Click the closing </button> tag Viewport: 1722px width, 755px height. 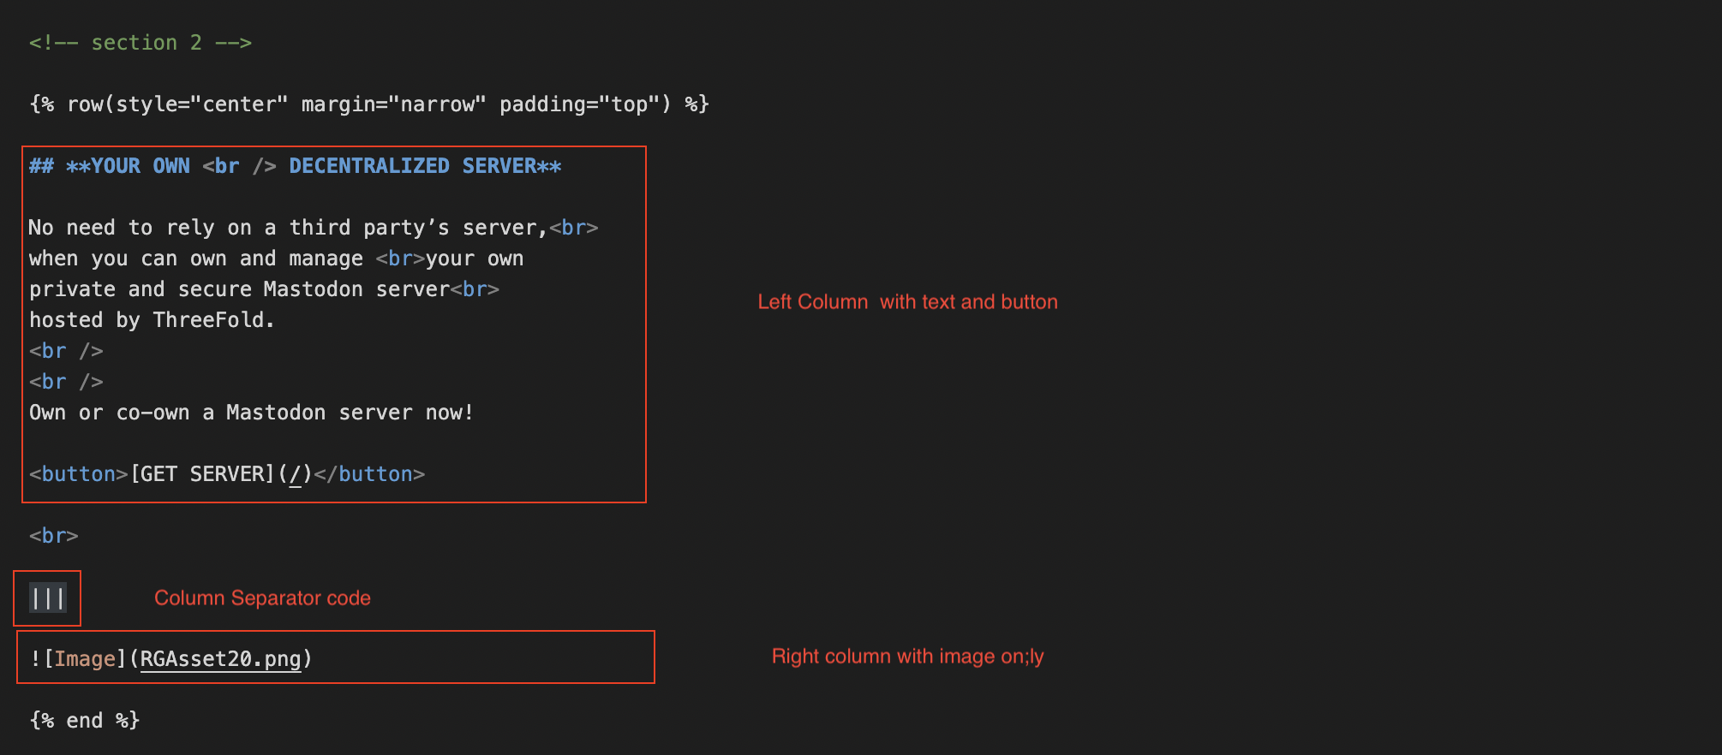click(369, 474)
